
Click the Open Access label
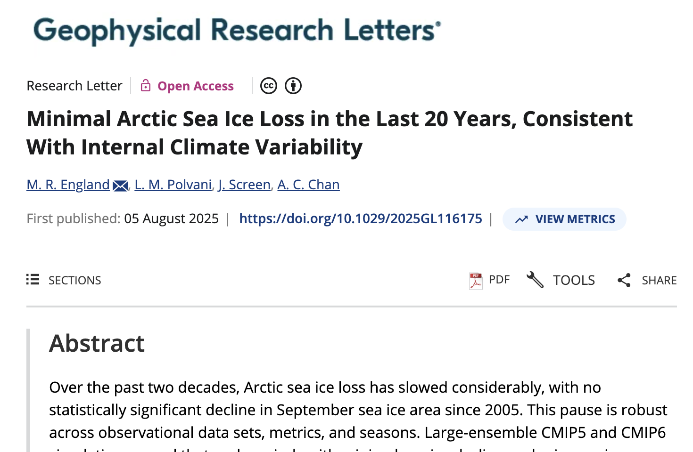pyautogui.click(x=196, y=86)
